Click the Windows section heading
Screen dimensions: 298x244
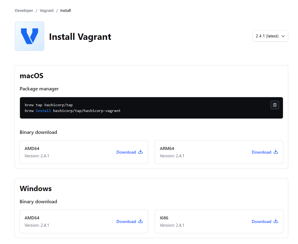pos(36,189)
